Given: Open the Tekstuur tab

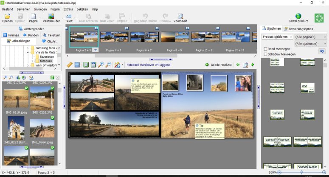Looking at the screenshot, I should coord(51,35).
